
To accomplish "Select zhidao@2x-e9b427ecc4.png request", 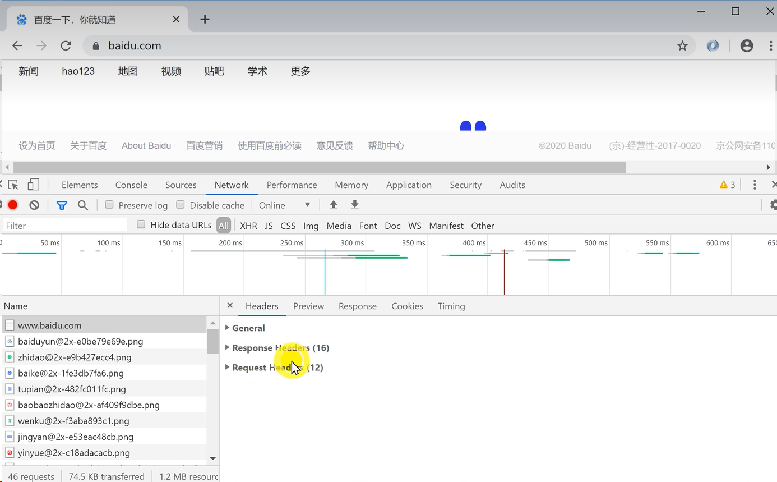I will coord(104,357).
